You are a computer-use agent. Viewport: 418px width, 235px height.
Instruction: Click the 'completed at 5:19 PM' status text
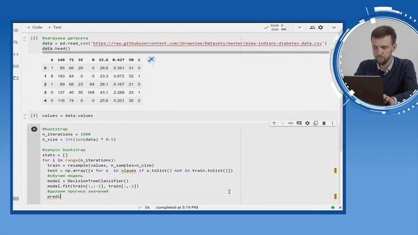point(177,208)
